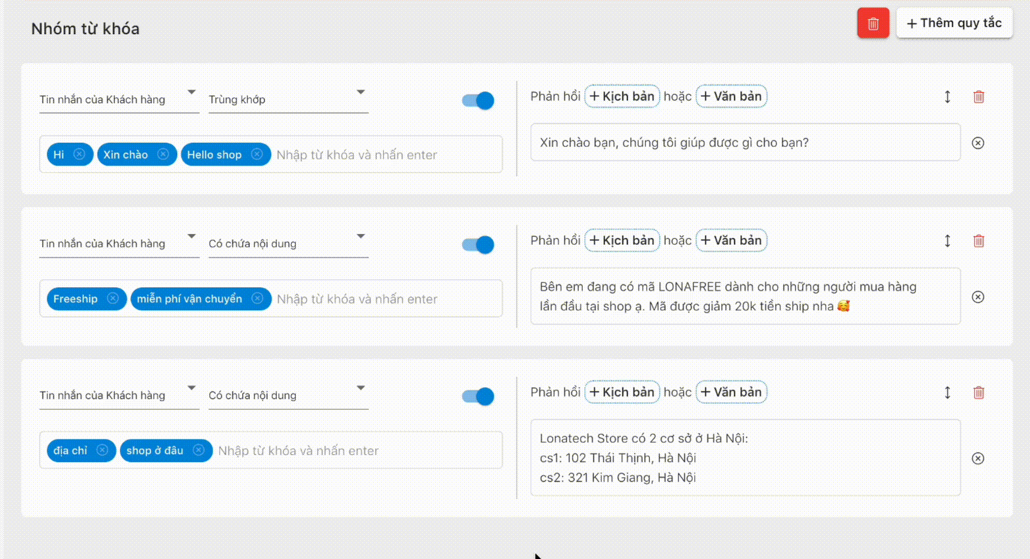Click reorder arrows on the greeting rule

coord(947,97)
